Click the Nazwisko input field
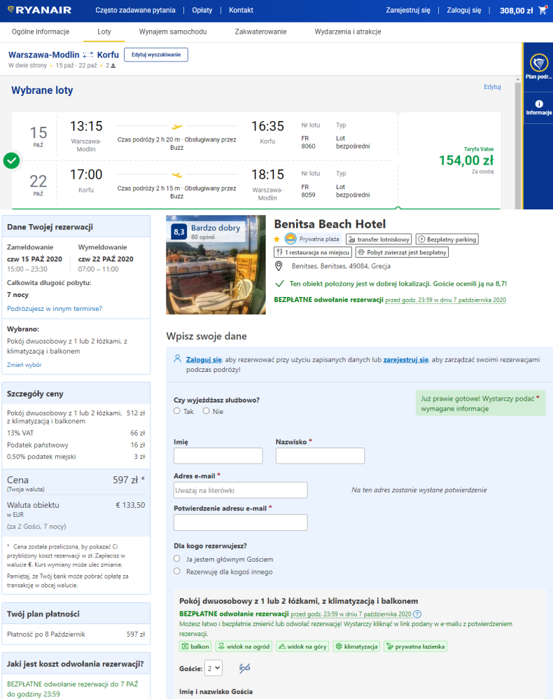Screen dimensions: 553x699 point(321,456)
